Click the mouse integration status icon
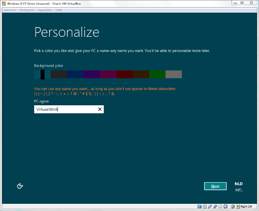Image resolution: width=259 pixels, height=211 pixels. click(233, 206)
